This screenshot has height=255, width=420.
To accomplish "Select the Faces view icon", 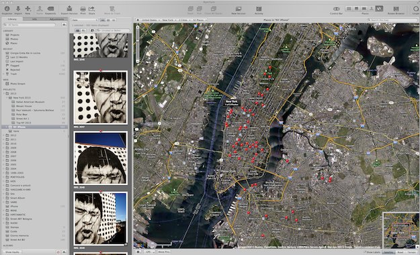I will click(x=371, y=9).
